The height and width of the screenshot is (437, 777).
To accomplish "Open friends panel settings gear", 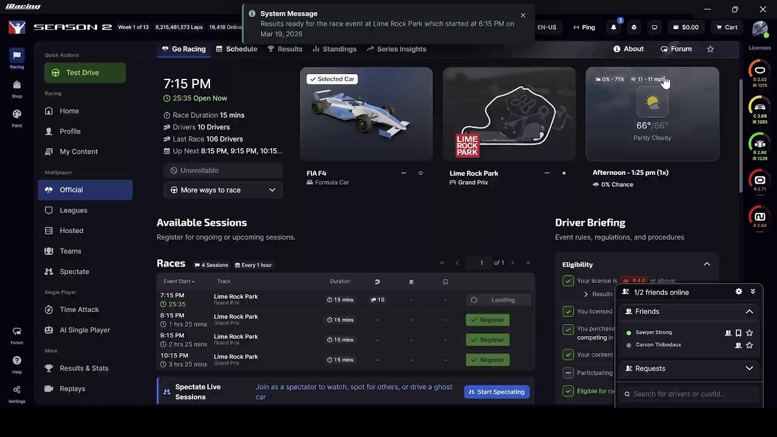I will [739, 292].
